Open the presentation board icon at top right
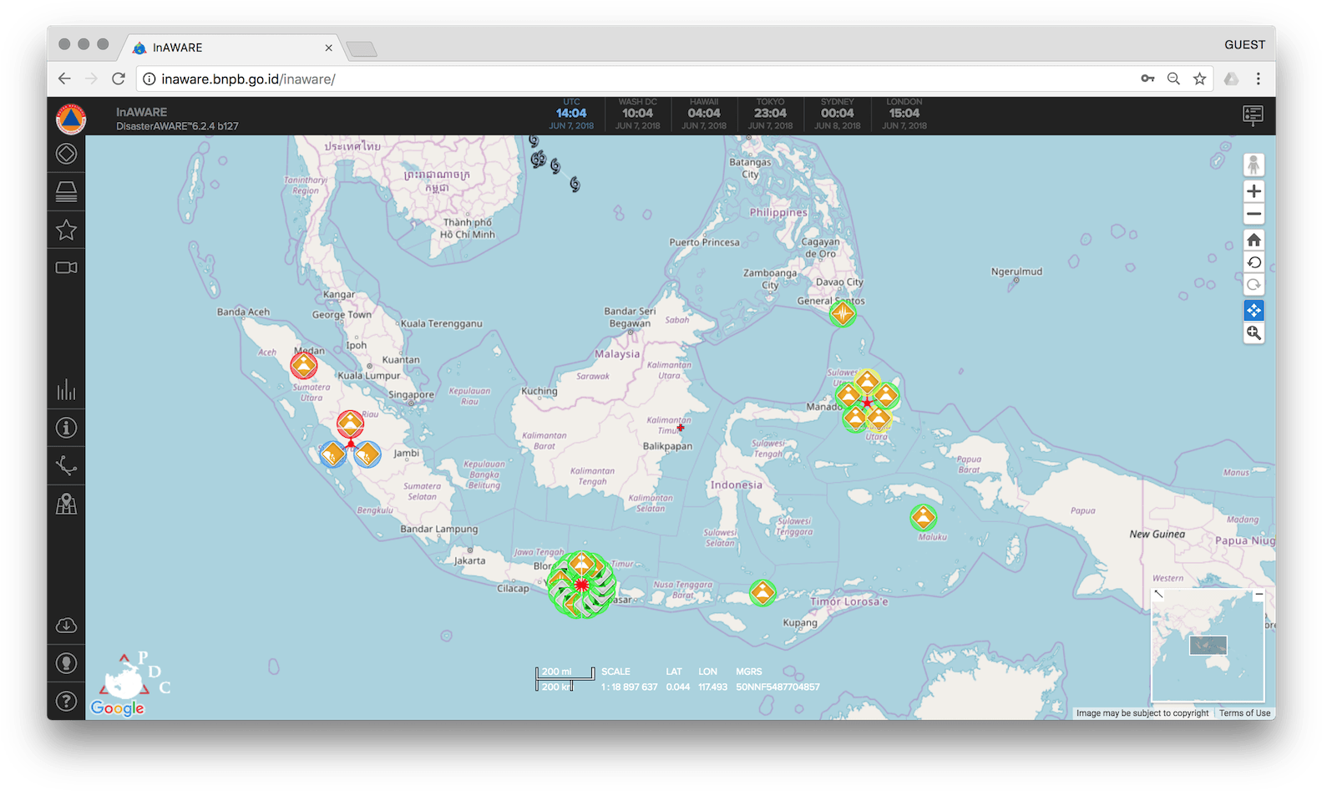1322x791 pixels. click(1253, 115)
